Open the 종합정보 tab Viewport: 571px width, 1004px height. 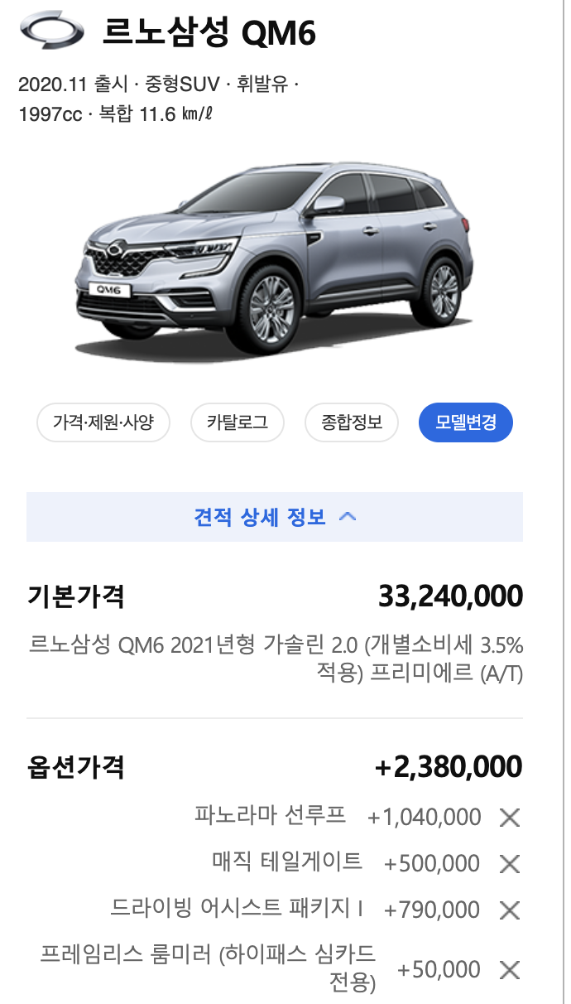pos(352,422)
